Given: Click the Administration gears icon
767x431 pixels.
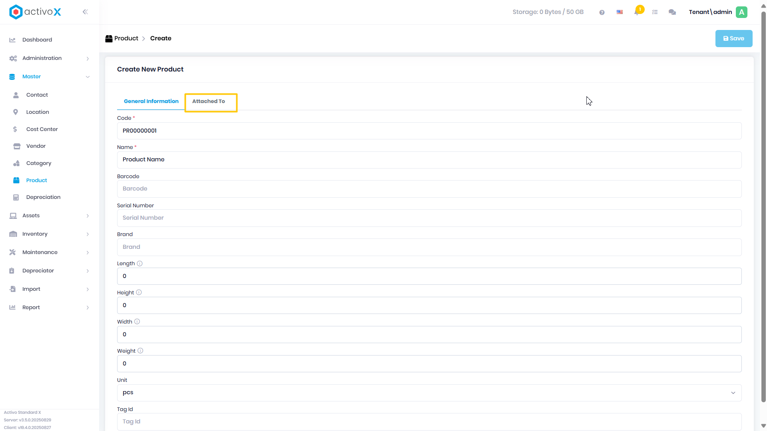Looking at the screenshot, I should point(13,58).
